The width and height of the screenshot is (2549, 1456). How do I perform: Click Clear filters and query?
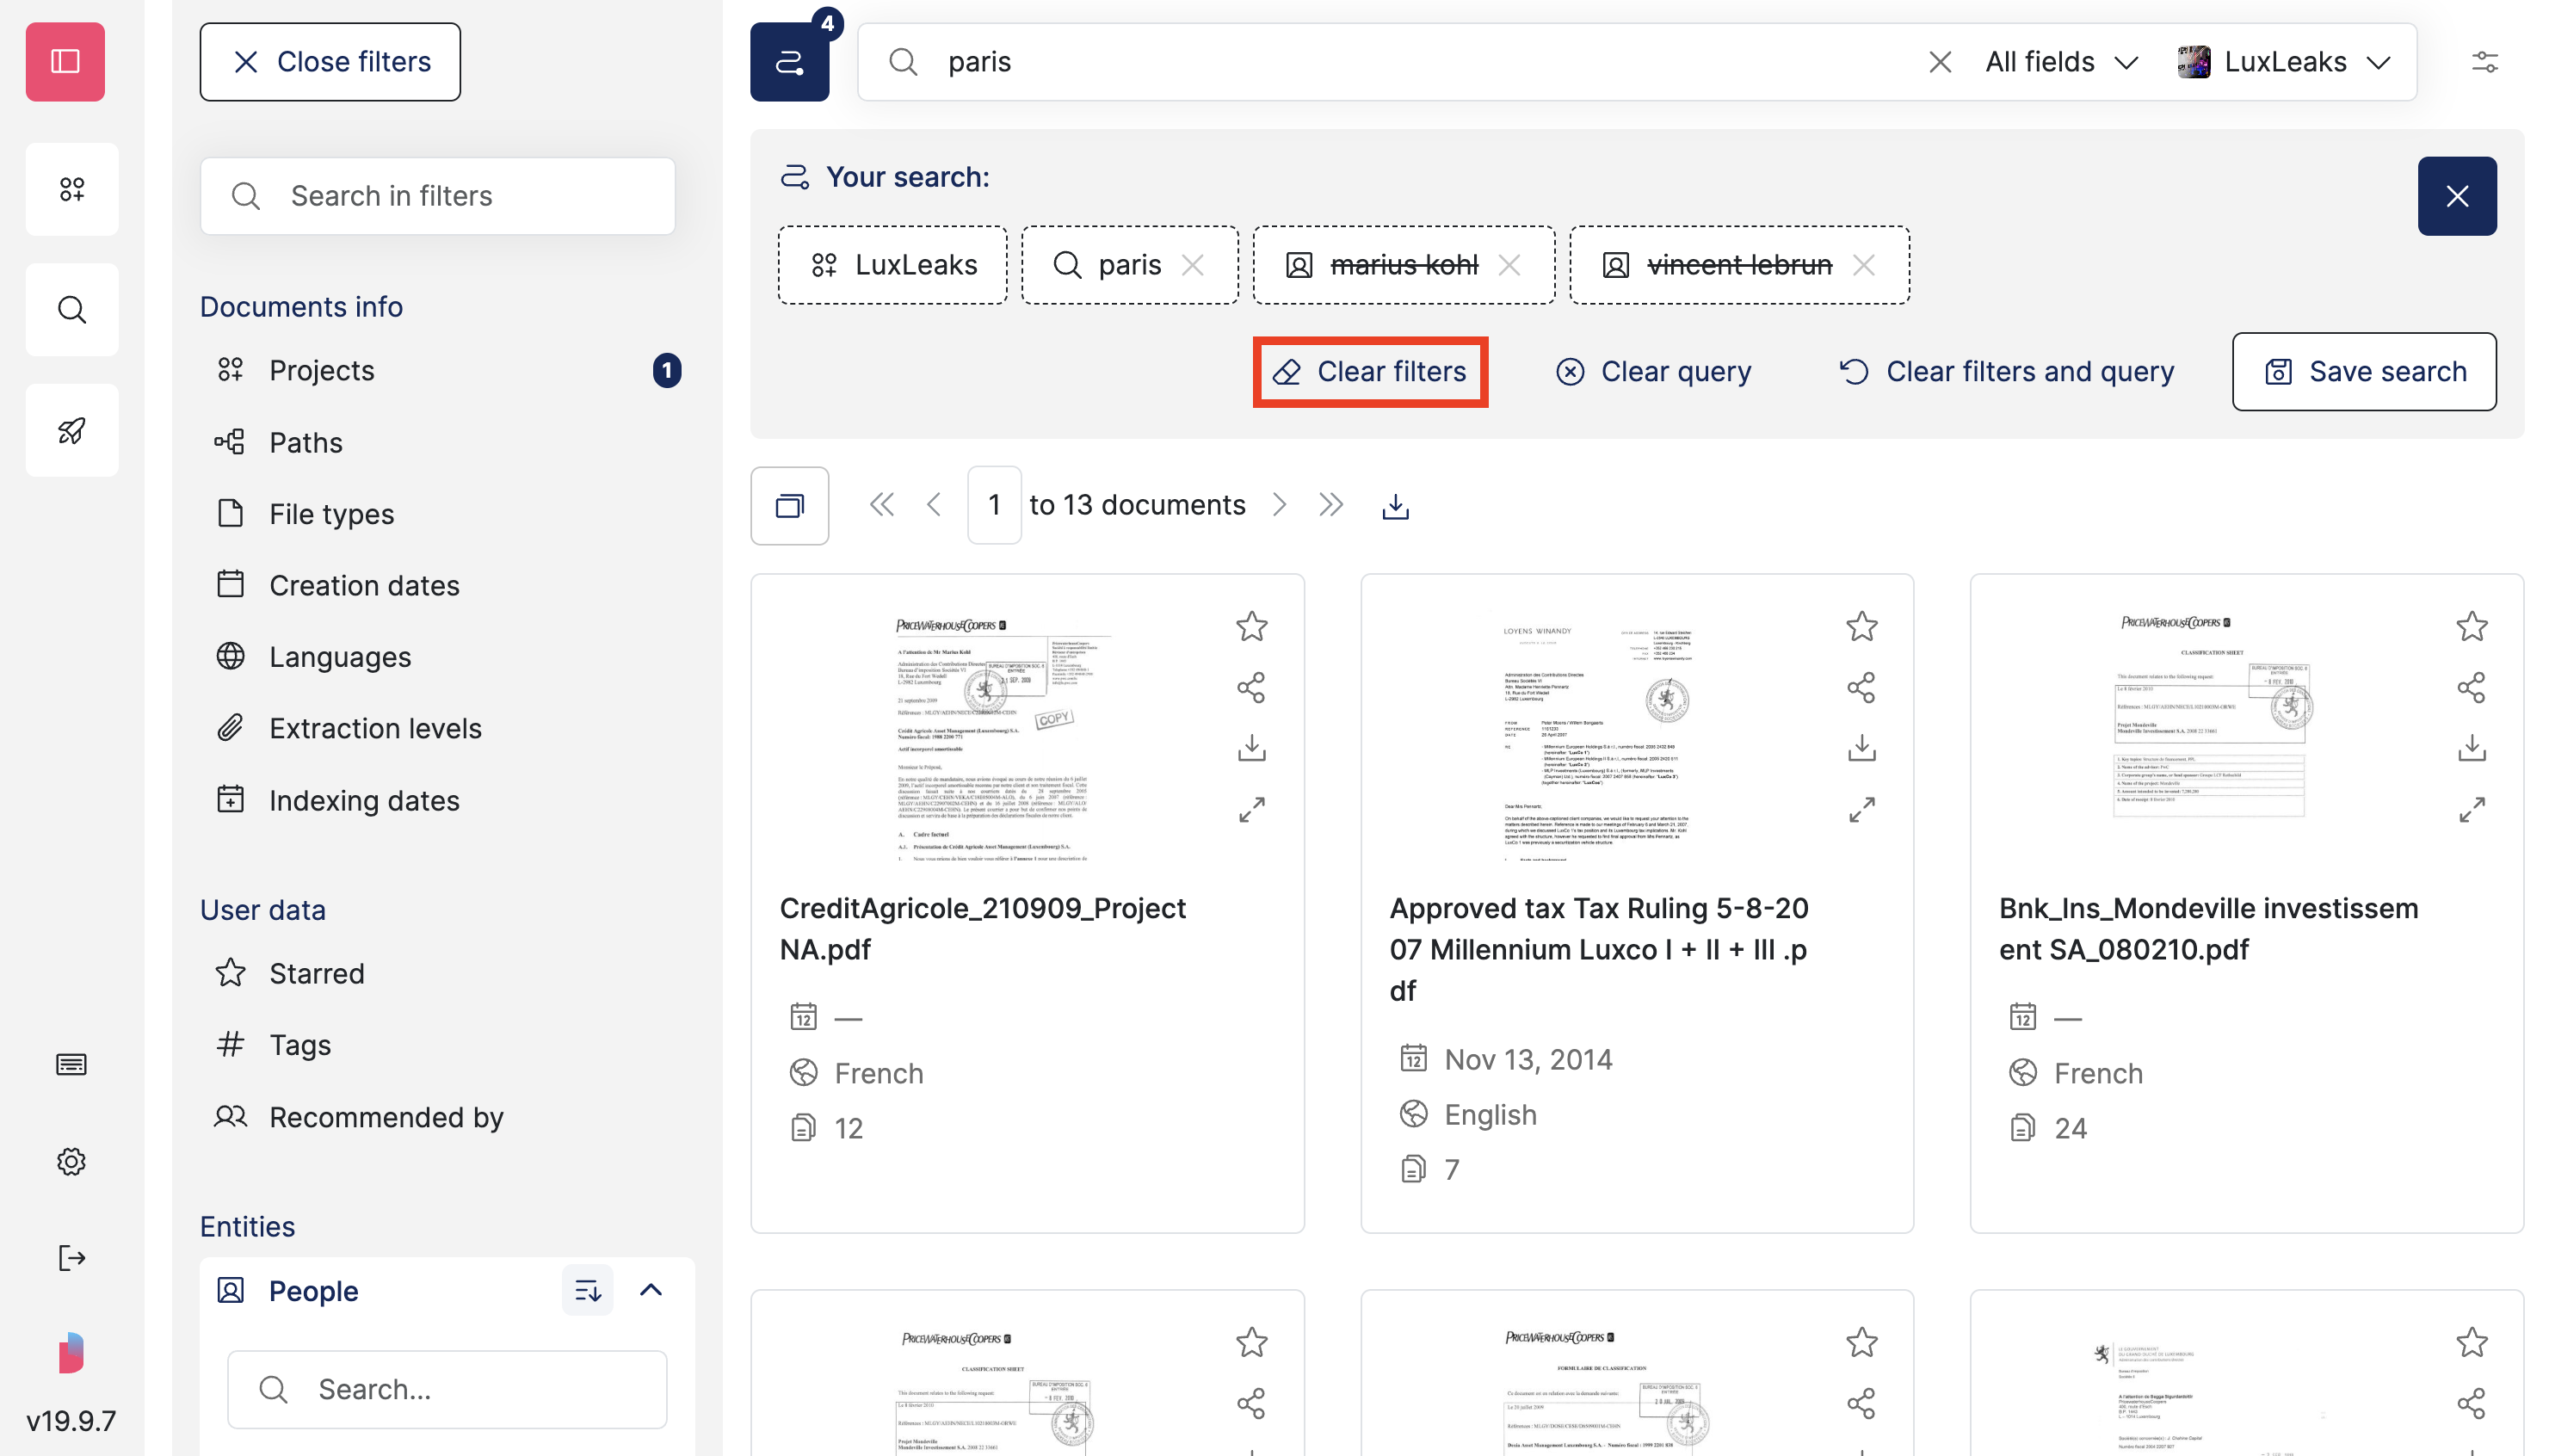coord(2005,371)
